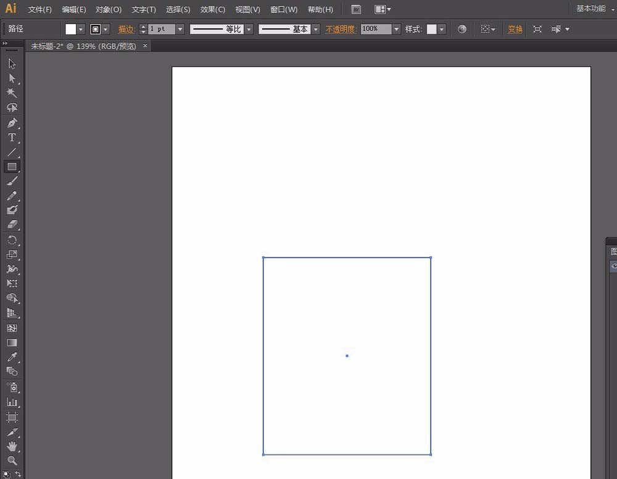Expand the fill color dropdown arrow

(81, 29)
